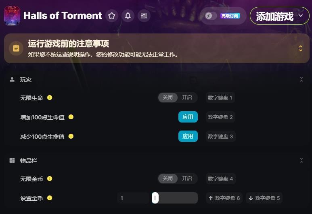Viewport: 312px width, 214px height.
Task: Toggle the 高级订阅 lightning switch
Action: (211, 16)
